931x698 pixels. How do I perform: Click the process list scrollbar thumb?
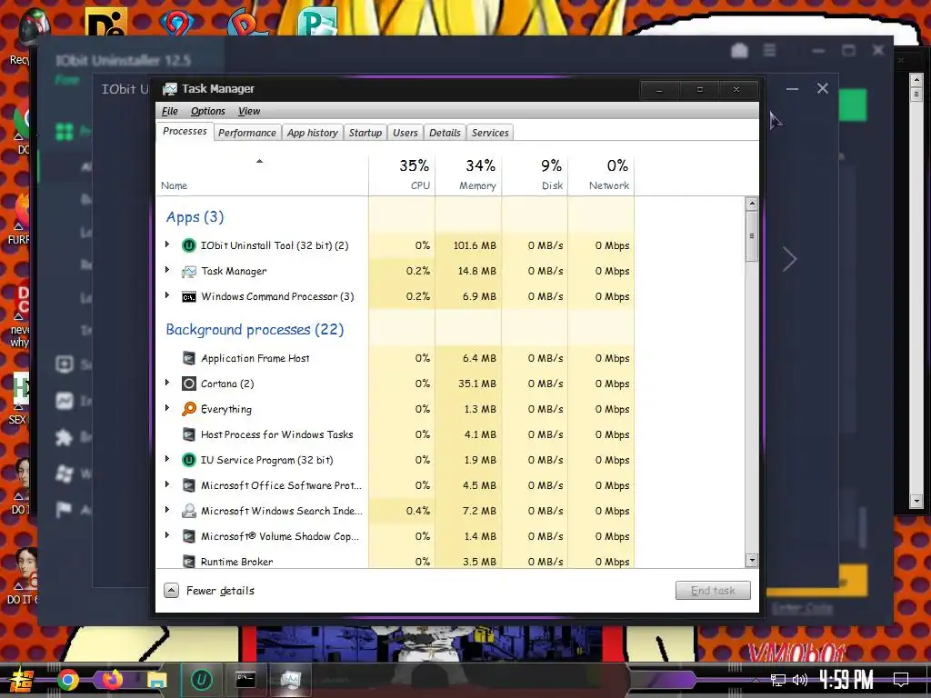pyautogui.click(x=752, y=236)
